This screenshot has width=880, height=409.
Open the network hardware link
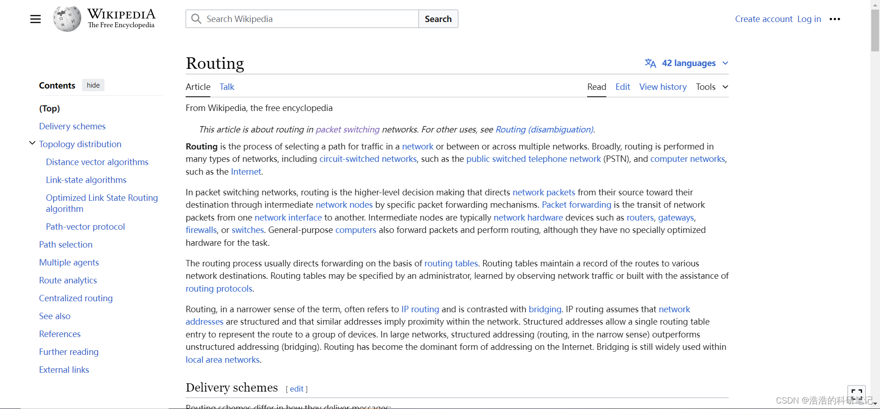coord(528,217)
